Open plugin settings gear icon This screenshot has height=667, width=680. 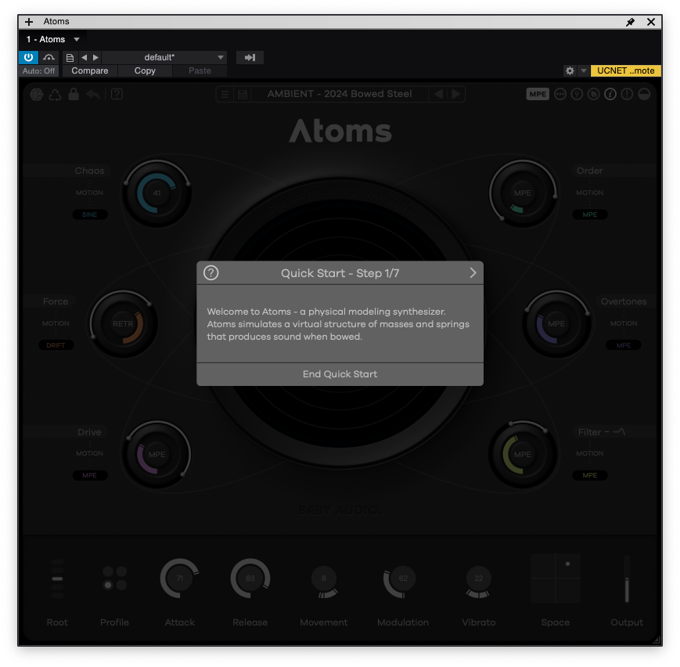570,70
